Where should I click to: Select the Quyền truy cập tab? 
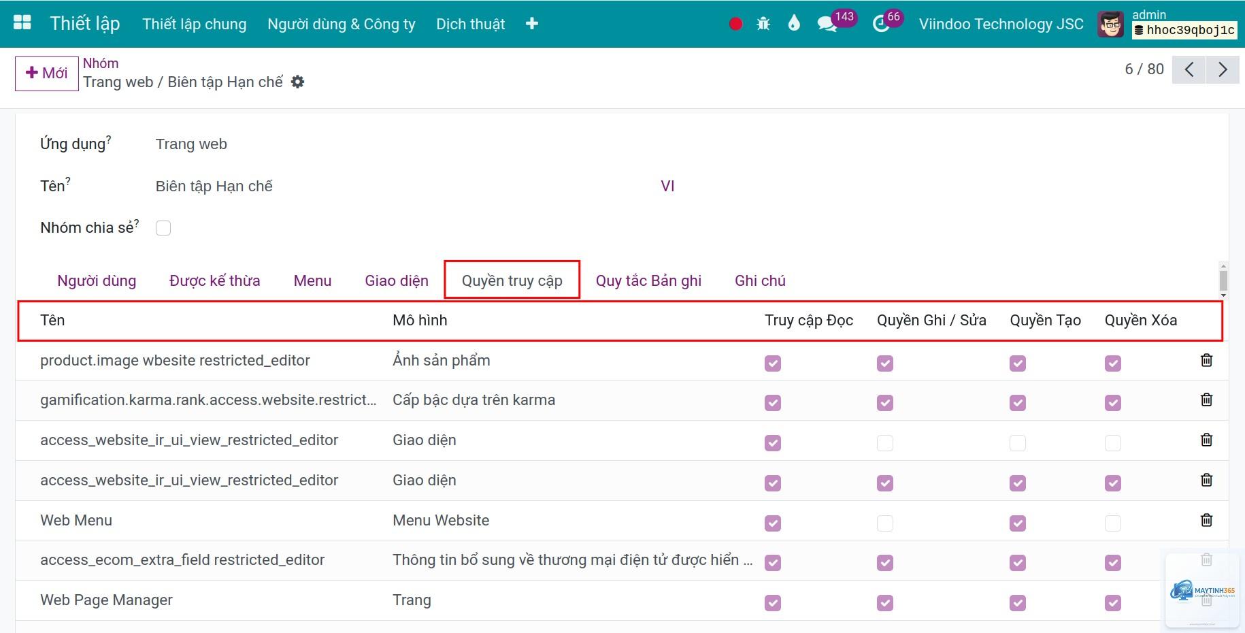coord(512,280)
